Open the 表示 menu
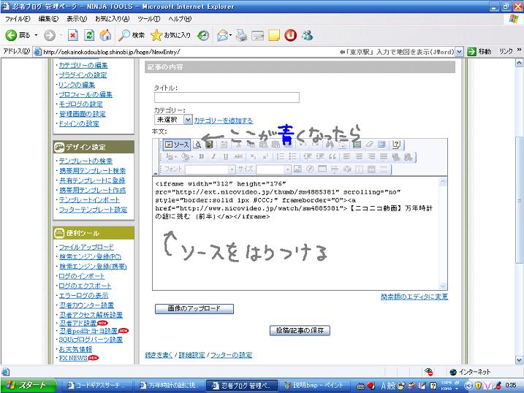524x393 pixels. tap(77, 19)
